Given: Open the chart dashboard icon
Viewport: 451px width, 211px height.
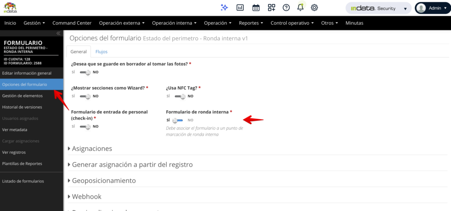Looking at the screenshot, I should 240,7.
